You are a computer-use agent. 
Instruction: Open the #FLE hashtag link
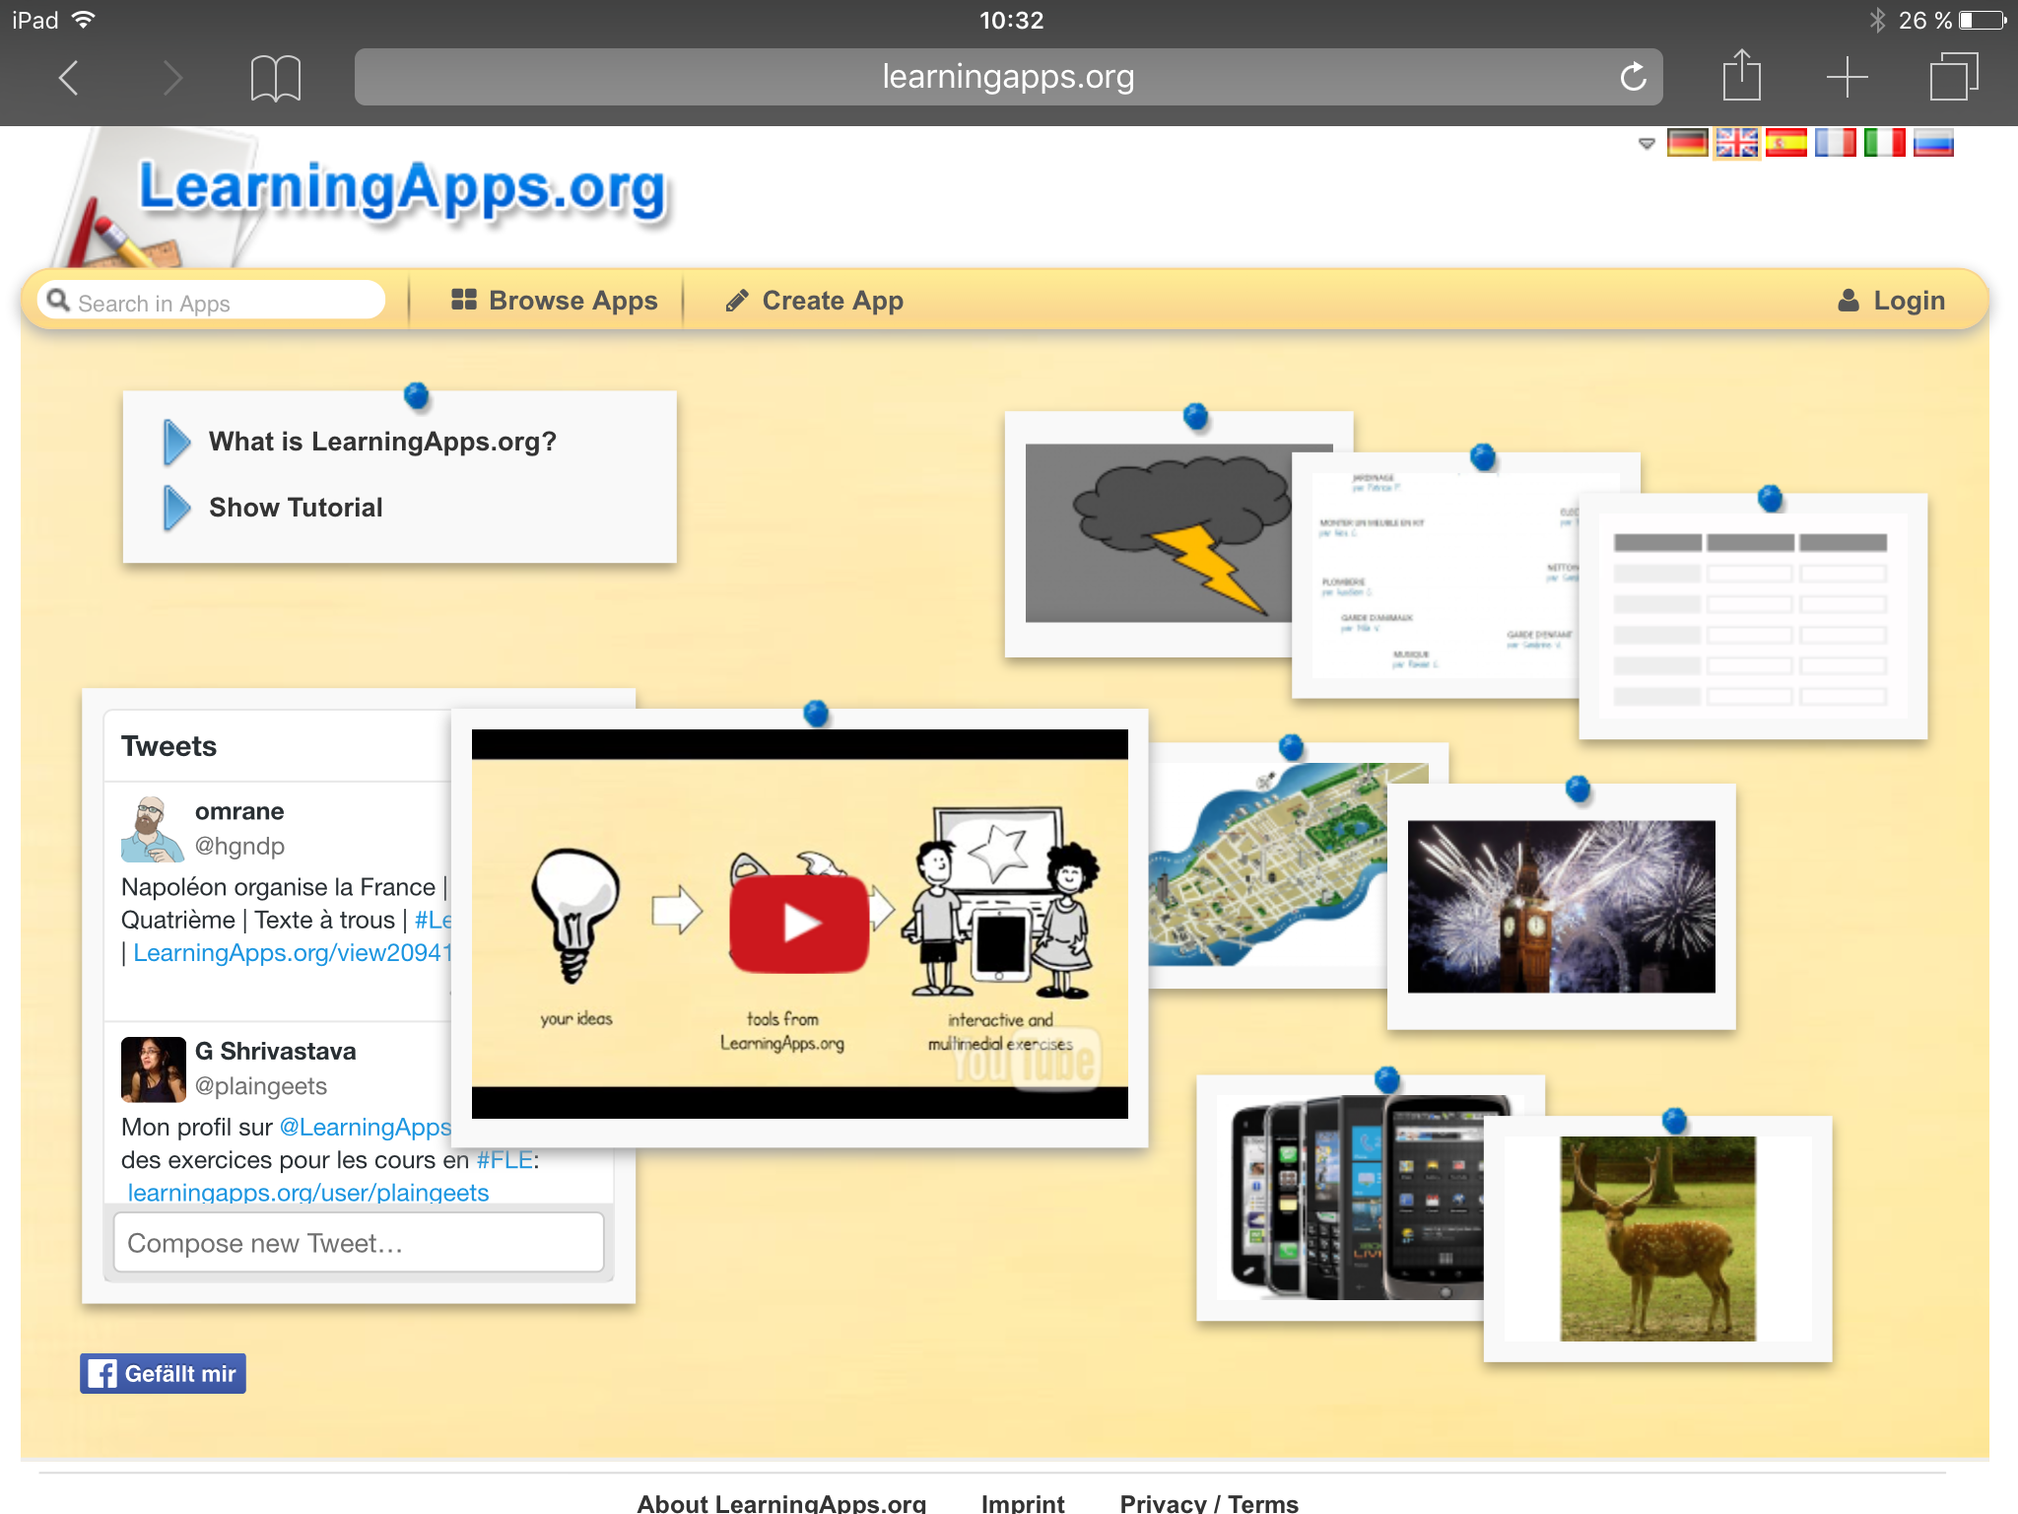click(x=504, y=1160)
